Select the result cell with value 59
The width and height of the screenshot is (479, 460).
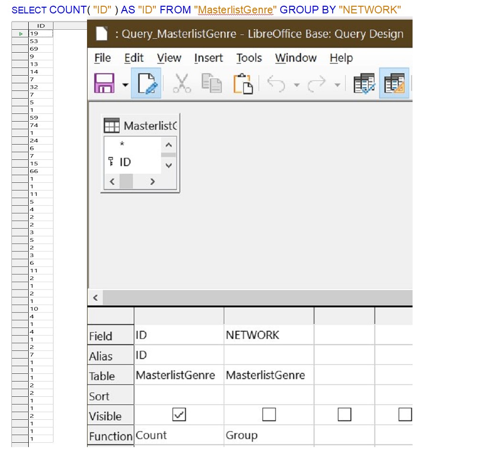41,117
